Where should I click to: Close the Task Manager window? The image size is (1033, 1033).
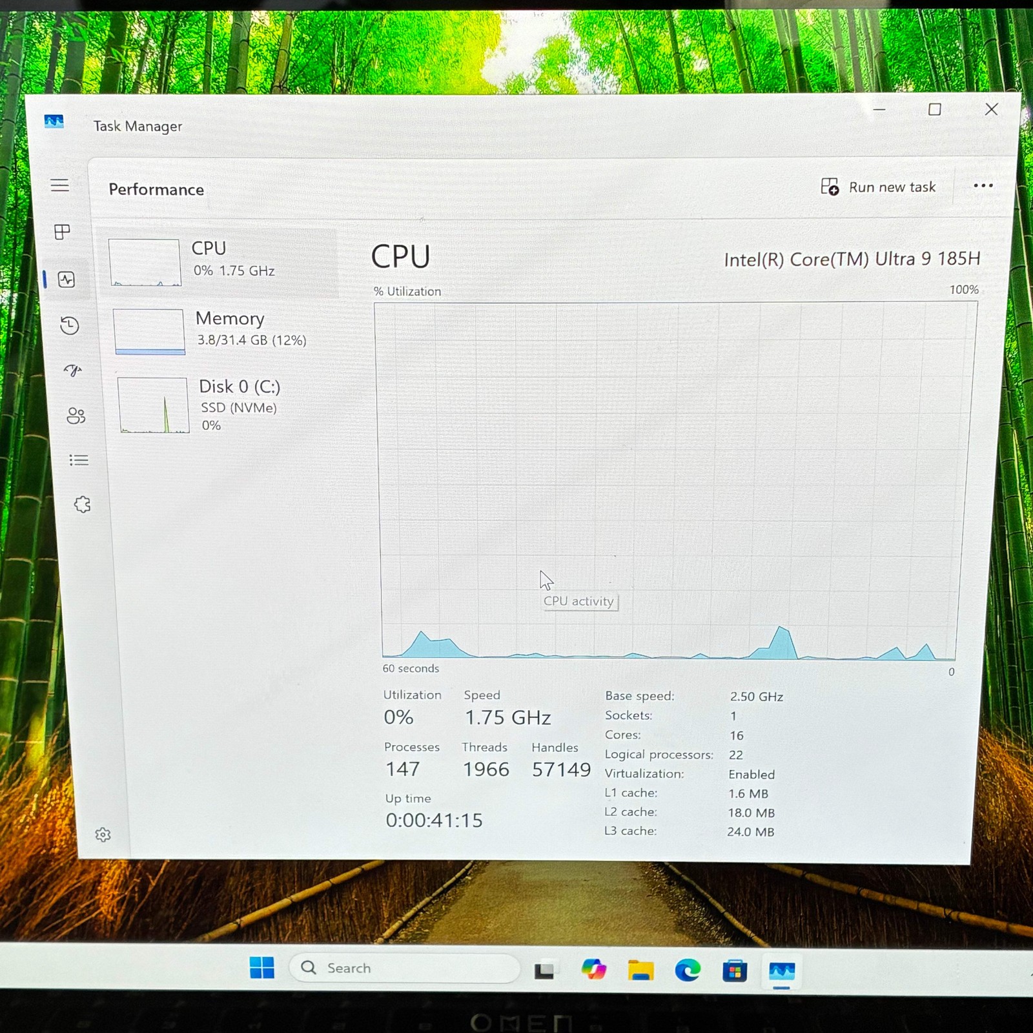coord(992,109)
